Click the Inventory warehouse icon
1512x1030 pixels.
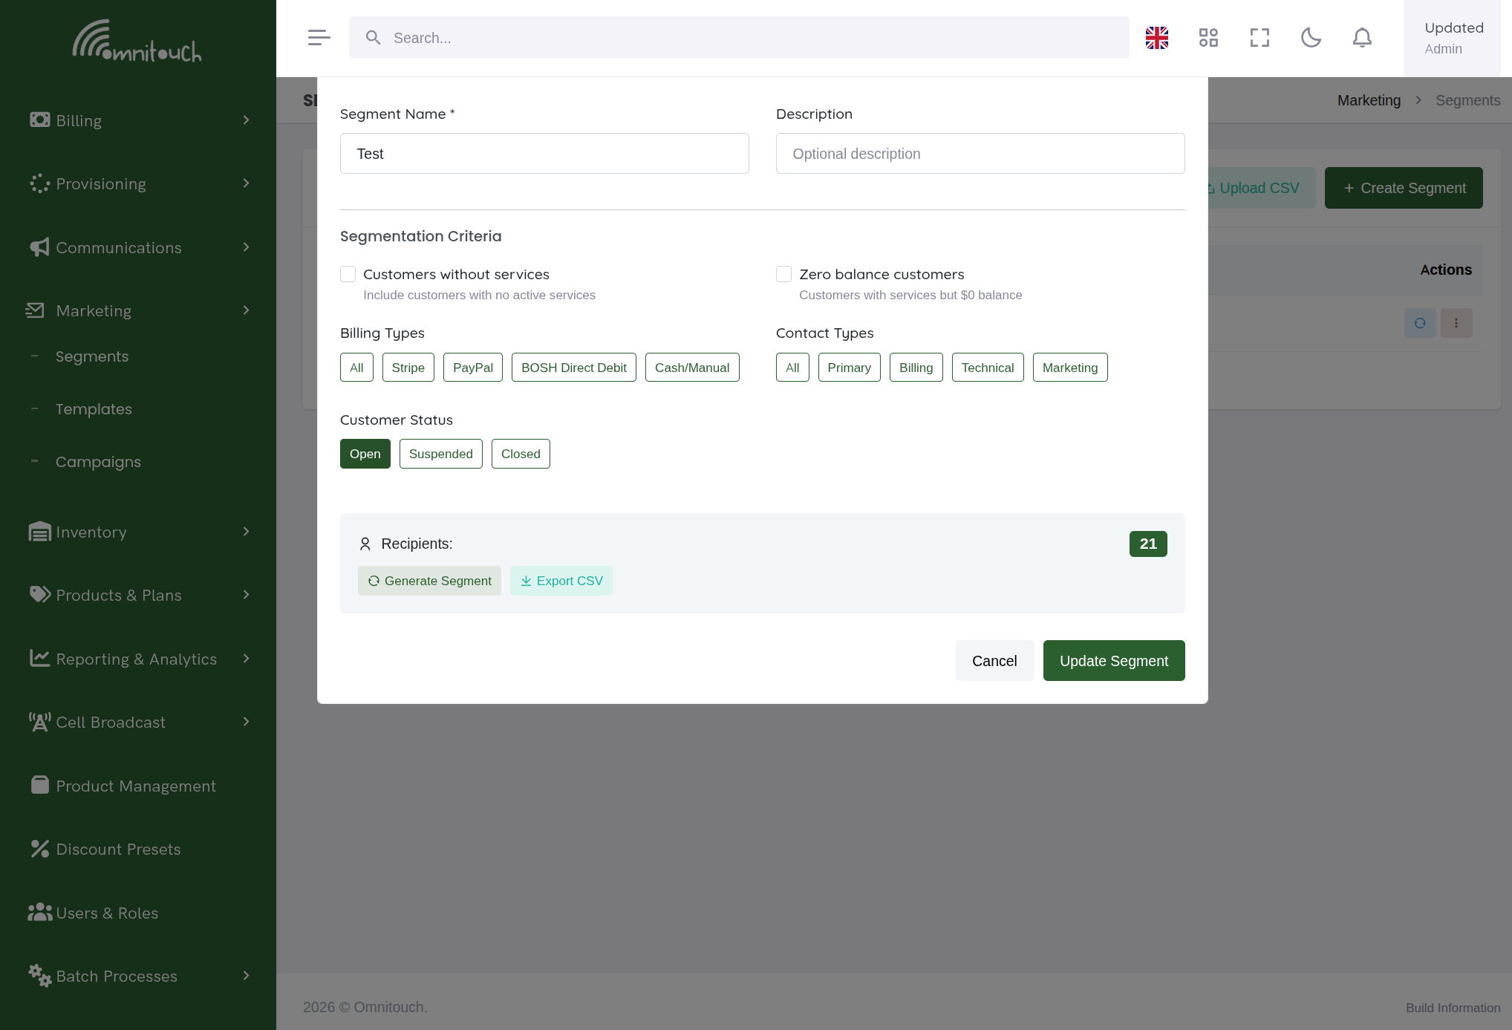pyautogui.click(x=40, y=532)
